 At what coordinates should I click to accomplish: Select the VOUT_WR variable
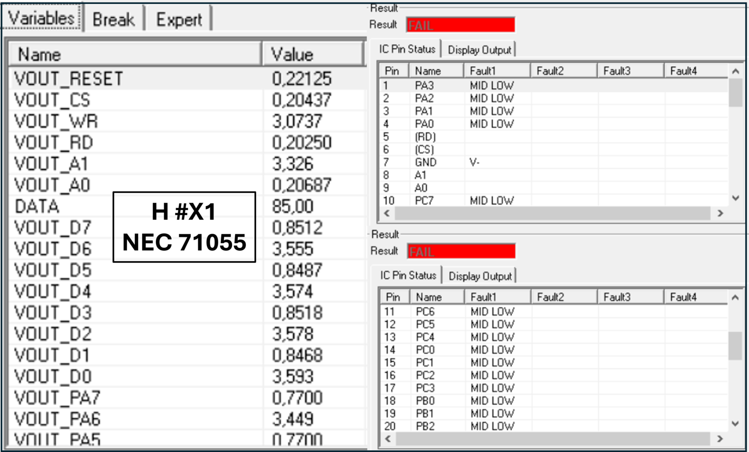(x=56, y=122)
